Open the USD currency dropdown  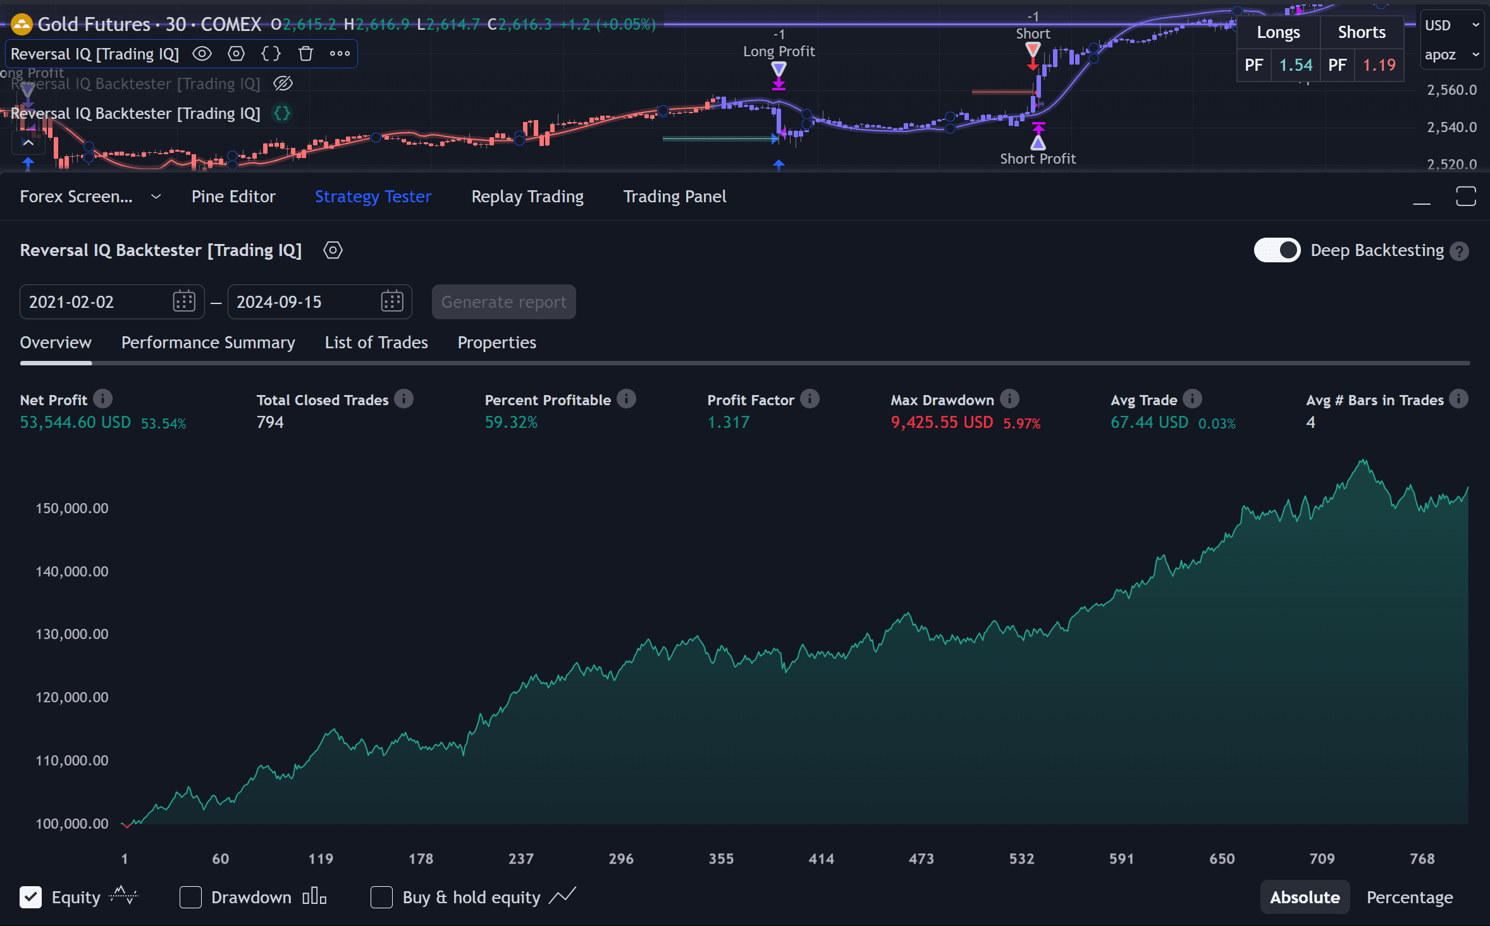tap(1451, 25)
